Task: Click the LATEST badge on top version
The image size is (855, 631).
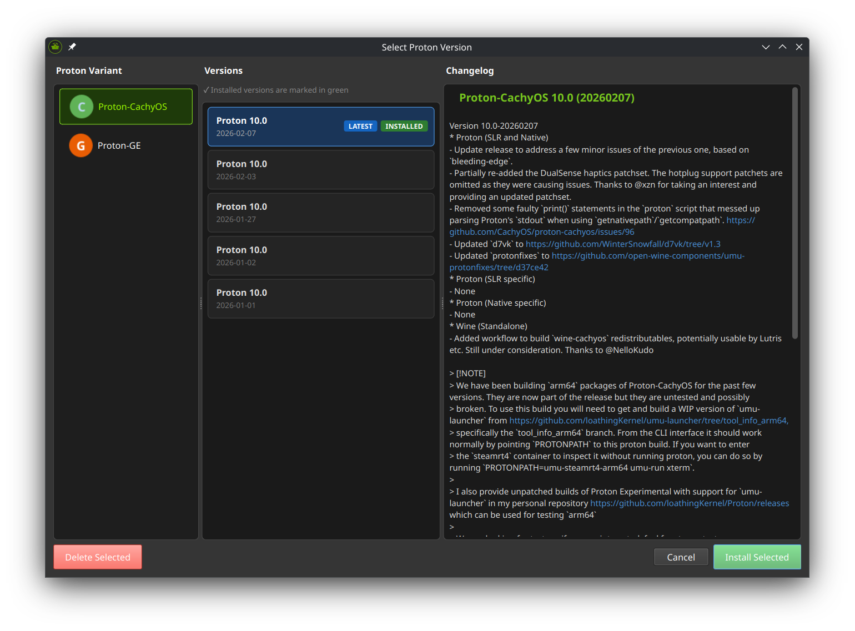Action: [x=360, y=127]
